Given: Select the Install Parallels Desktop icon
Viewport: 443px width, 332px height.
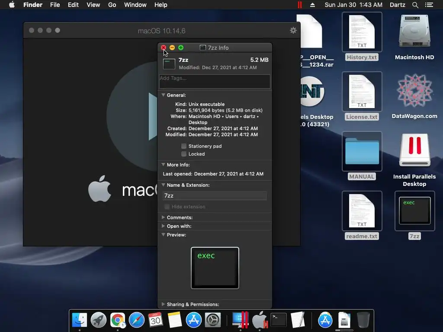Looking at the screenshot, I should [414, 160].
